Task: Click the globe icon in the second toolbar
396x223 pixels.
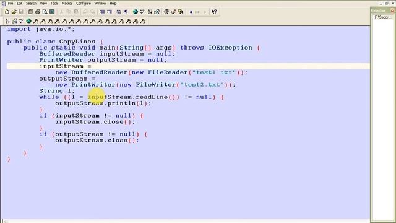Action: pos(28,21)
